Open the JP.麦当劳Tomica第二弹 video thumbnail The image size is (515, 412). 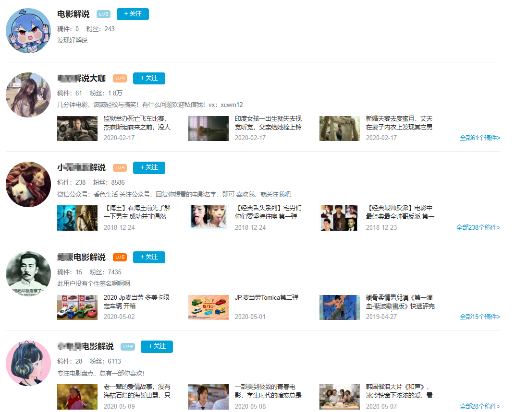tap(208, 307)
